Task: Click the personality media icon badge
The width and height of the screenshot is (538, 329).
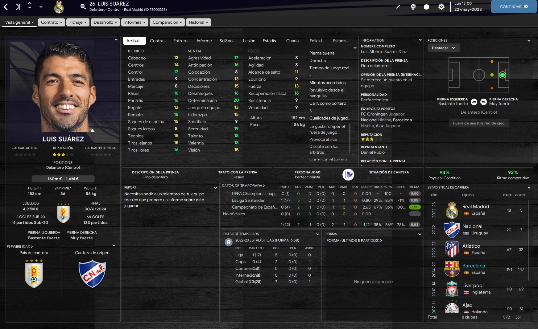Action: tap(348, 175)
